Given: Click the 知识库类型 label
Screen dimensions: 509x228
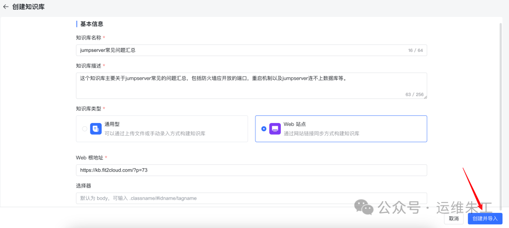Looking at the screenshot, I should (x=89, y=108).
